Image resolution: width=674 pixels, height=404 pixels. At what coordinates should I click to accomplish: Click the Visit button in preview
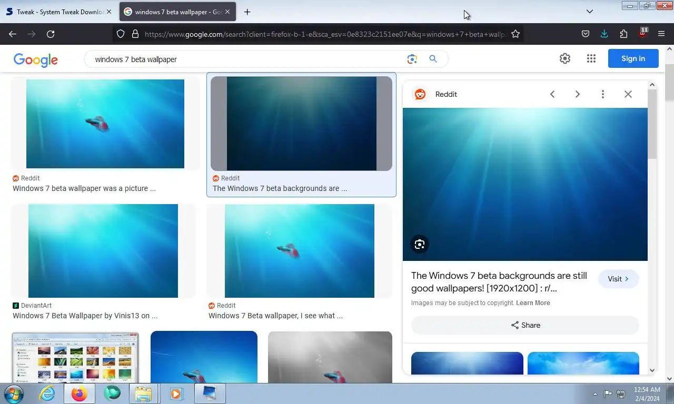(618, 279)
